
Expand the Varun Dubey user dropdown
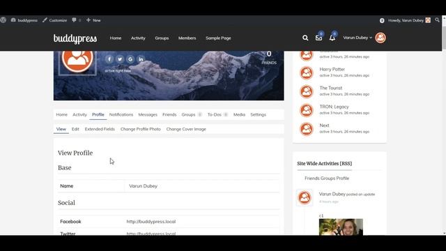(x=357, y=38)
